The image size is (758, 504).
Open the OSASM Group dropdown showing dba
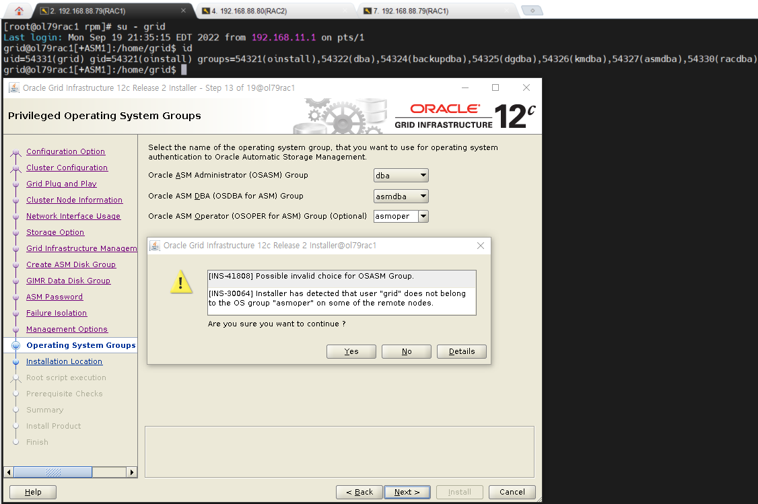(401, 176)
